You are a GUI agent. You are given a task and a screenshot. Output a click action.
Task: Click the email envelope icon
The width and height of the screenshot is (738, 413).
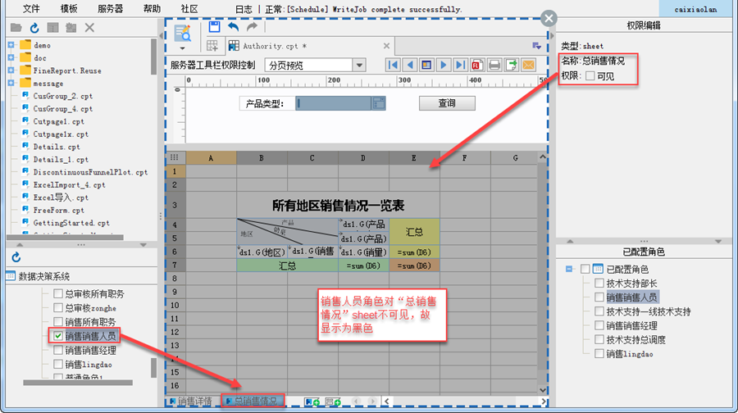[x=529, y=65]
